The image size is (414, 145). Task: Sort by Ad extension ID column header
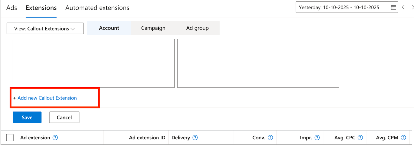[x=147, y=138]
